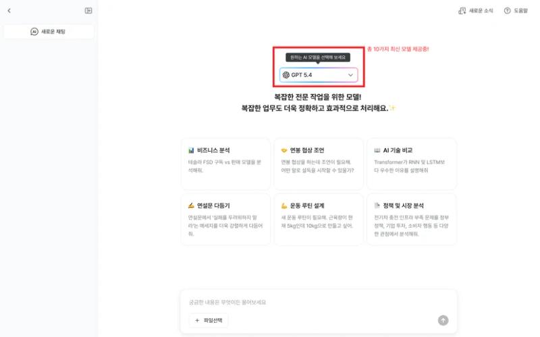
Task: Start a new chat with 새로운 채팅
Action: [49, 32]
